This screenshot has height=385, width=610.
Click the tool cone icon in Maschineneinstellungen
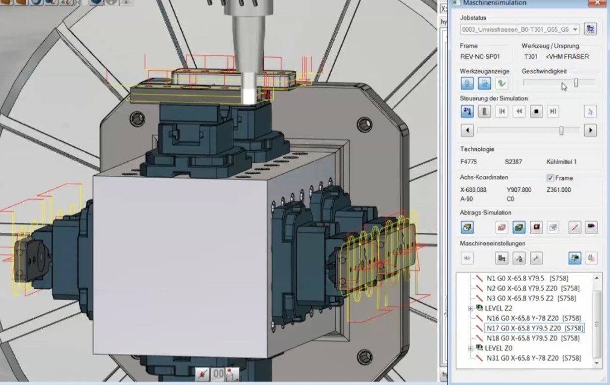519,257
